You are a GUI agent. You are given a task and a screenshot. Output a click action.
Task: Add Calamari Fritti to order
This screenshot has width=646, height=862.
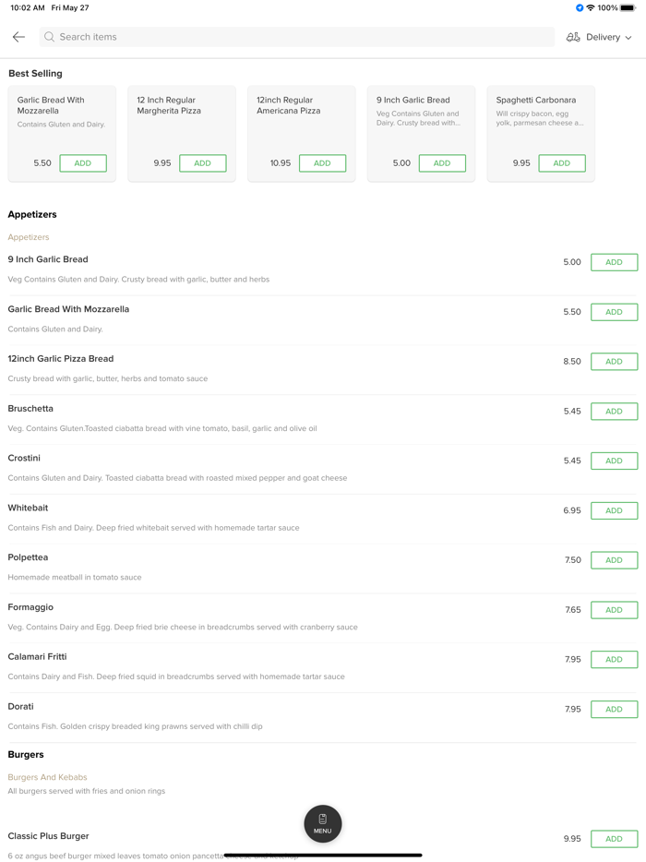pos(614,660)
